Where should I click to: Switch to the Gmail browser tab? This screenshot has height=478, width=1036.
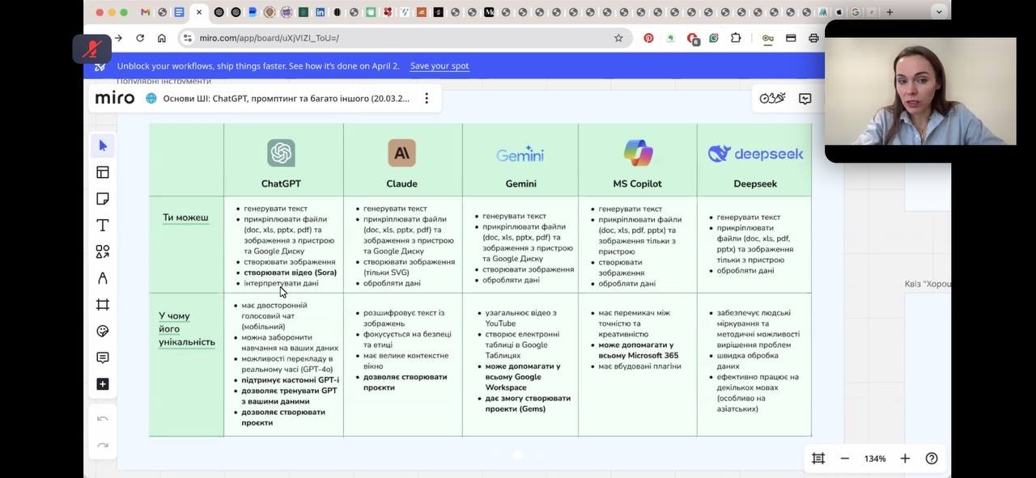tap(146, 12)
